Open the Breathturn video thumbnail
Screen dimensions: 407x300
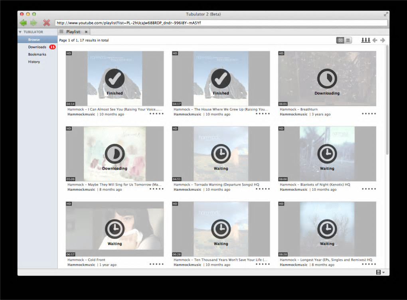pyautogui.click(x=327, y=78)
